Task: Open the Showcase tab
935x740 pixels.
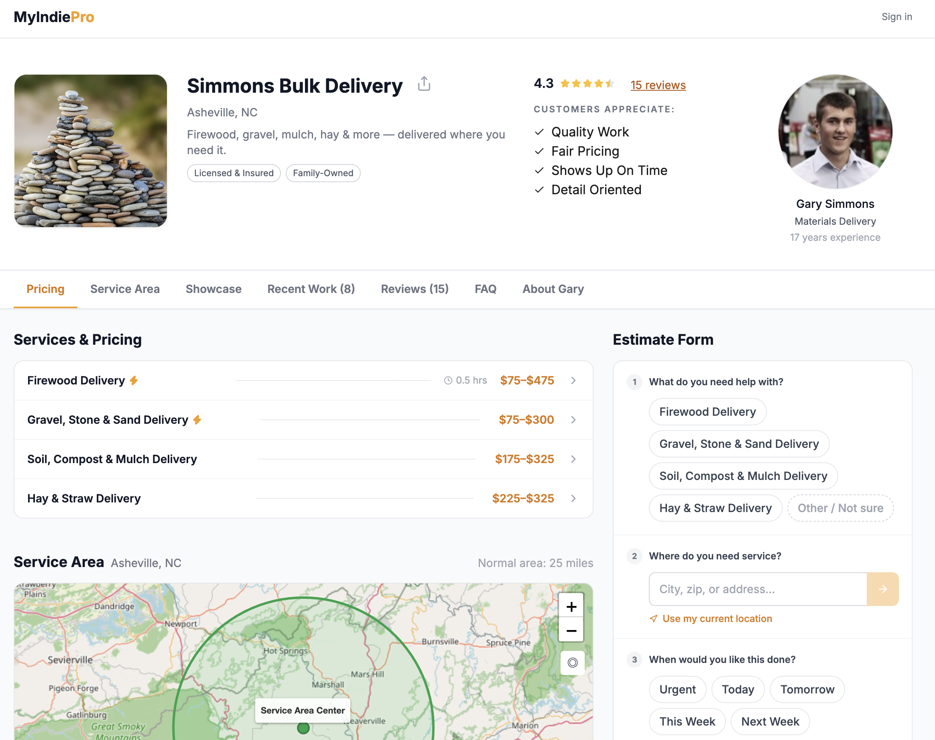Action: point(213,289)
